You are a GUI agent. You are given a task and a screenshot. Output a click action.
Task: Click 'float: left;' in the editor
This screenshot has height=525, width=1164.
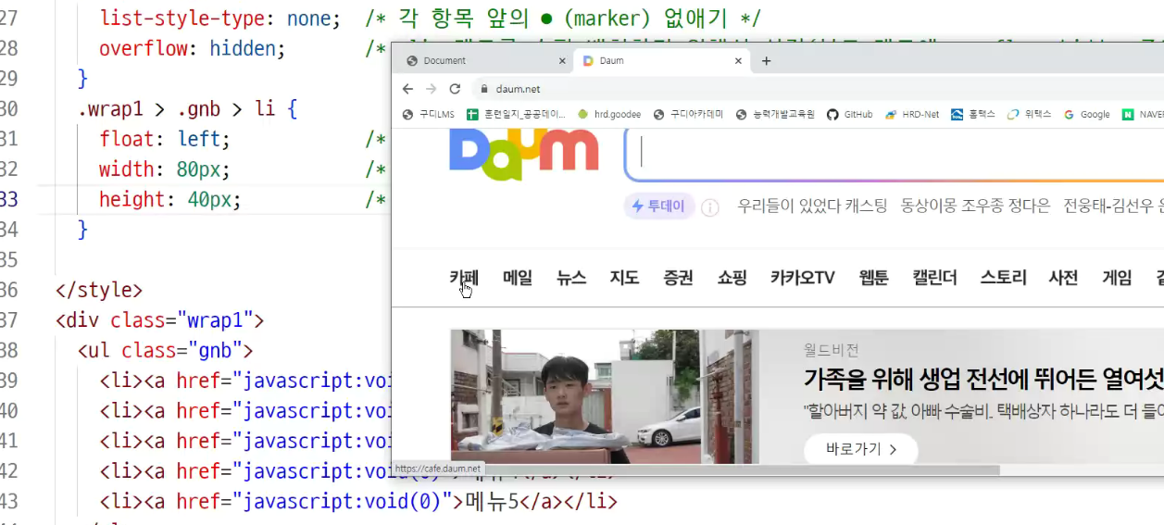(x=165, y=139)
